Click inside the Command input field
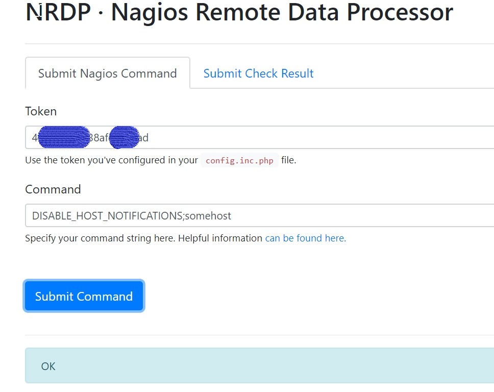 click(x=357, y=216)
